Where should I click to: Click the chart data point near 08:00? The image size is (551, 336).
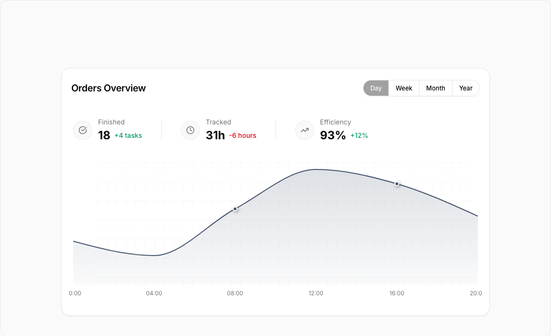(x=235, y=209)
